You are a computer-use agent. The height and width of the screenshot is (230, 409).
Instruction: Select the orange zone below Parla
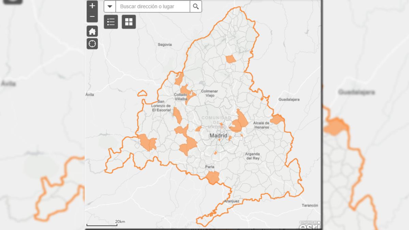[213, 178]
